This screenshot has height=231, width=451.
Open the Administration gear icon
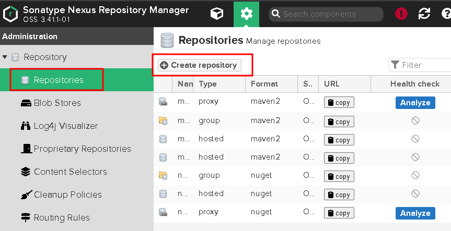point(246,14)
